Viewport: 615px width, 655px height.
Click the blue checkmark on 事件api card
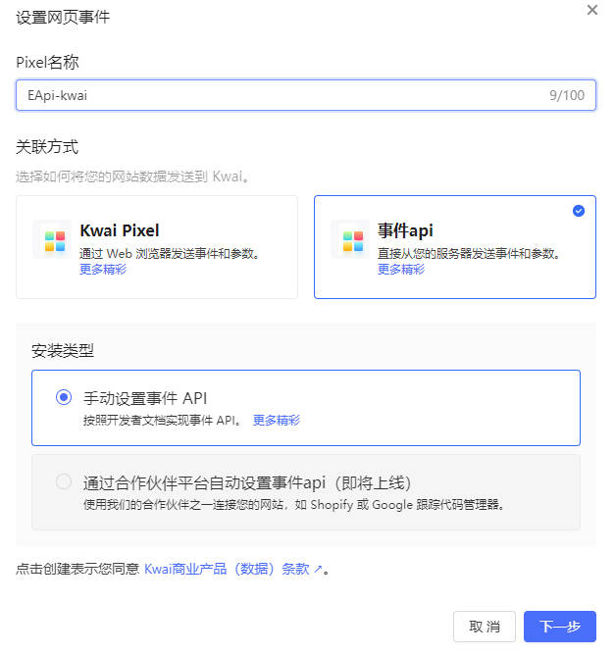pos(579,211)
